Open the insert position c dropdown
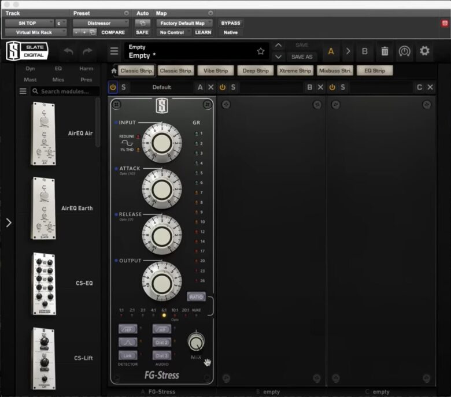The height and width of the screenshot is (397, 451). [x=61, y=23]
